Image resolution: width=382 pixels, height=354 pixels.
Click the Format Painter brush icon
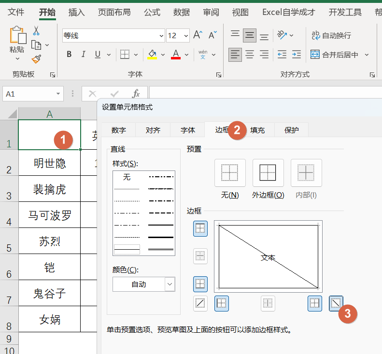pyautogui.click(x=36, y=59)
